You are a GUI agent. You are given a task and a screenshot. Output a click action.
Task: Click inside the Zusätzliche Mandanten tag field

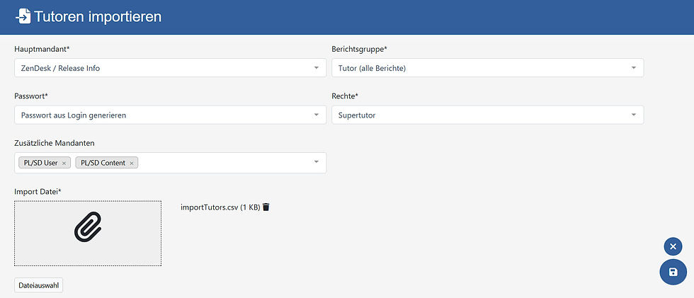[x=220, y=163]
